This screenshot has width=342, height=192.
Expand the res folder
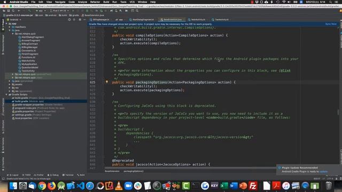(10, 87)
